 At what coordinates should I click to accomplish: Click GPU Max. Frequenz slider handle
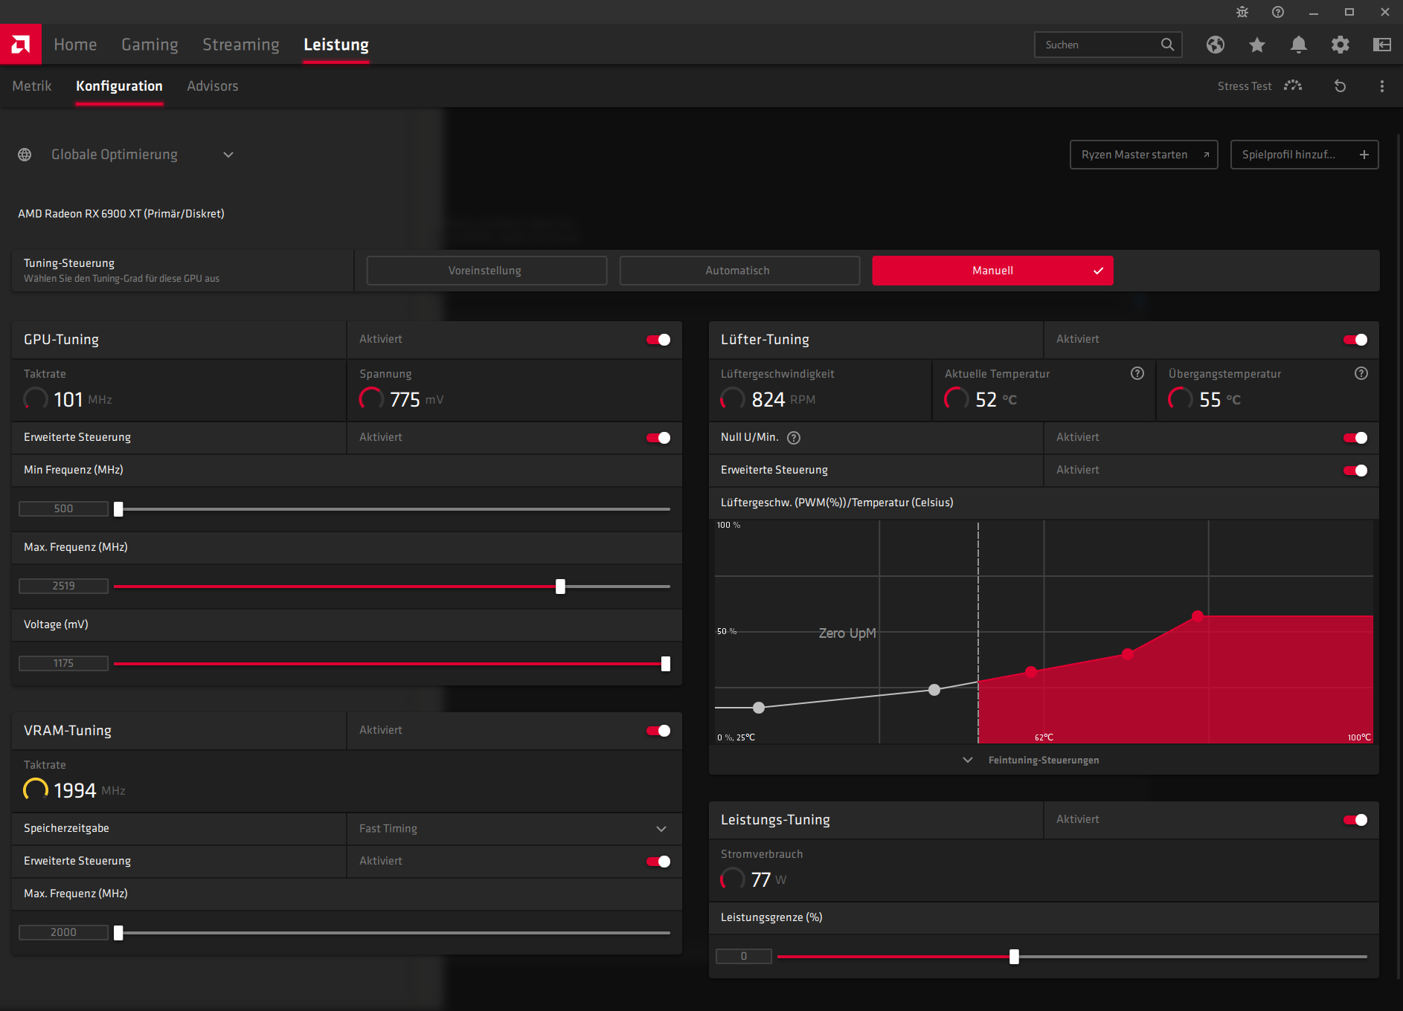coord(560,587)
